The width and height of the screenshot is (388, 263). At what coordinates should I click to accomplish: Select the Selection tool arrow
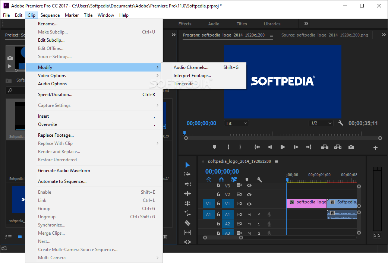[x=187, y=165]
